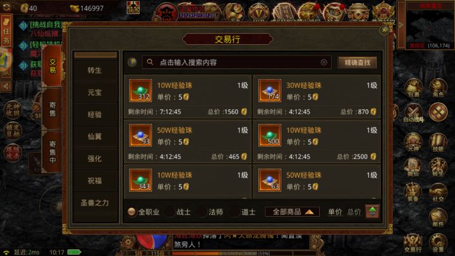The height and width of the screenshot is (256, 455).
Task: Sort listings by 单价
Action: [335, 212]
